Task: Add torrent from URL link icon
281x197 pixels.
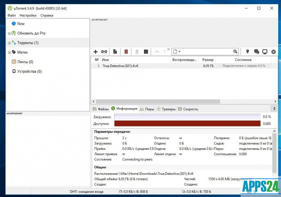Action: click(x=104, y=52)
